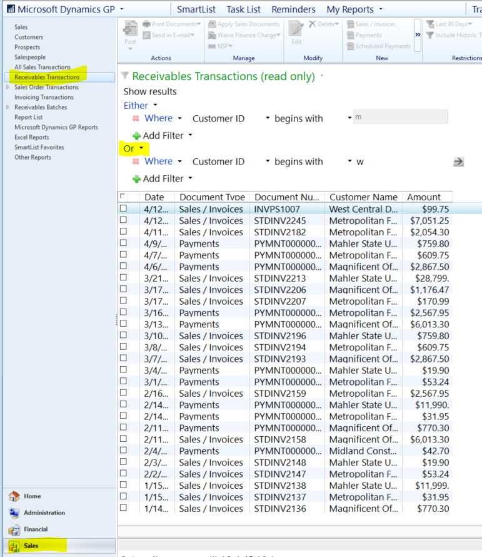Viewport: 482px width, 557px height.
Task: Open the My Reports menu
Action: click(x=354, y=9)
